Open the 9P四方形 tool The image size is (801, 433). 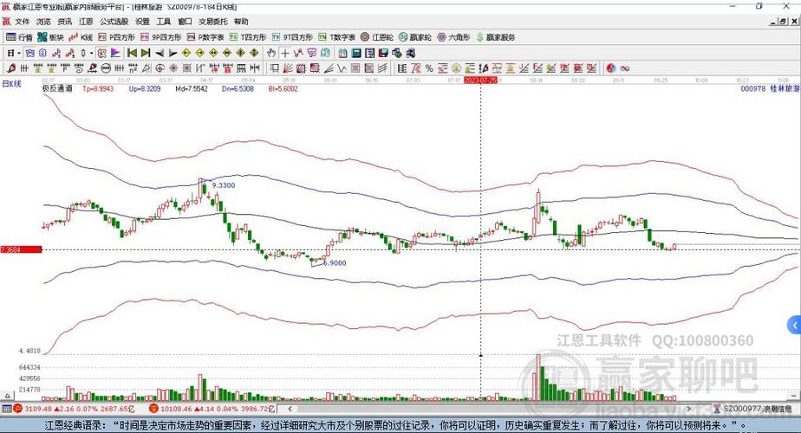click(x=161, y=37)
